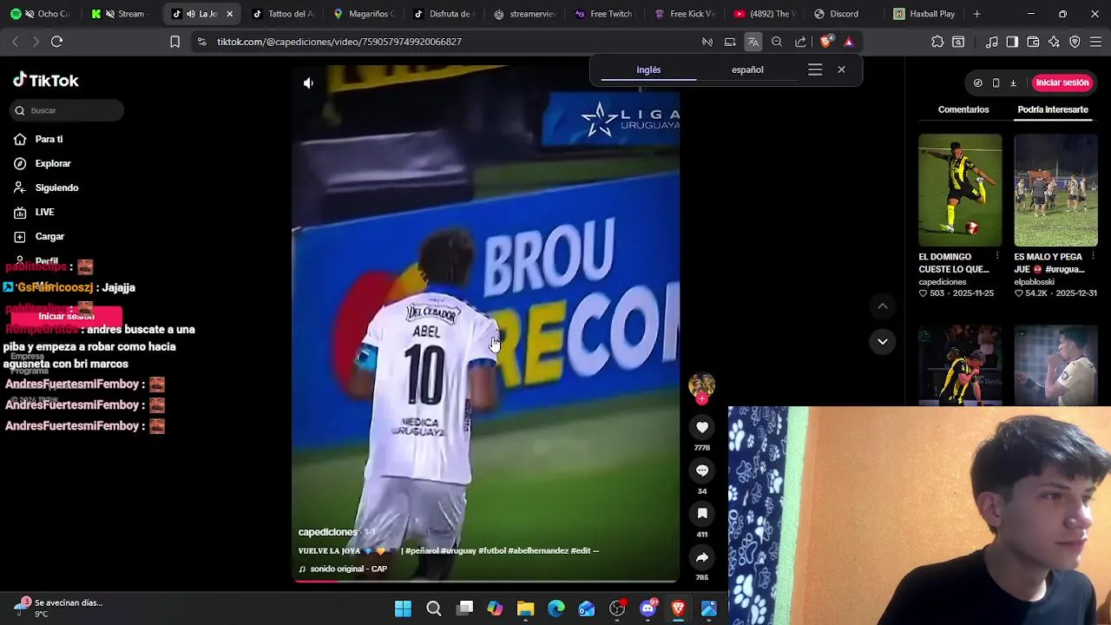The image size is (1111, 625).
Task: Open Windows taskbar search
Action: (434, 609)
